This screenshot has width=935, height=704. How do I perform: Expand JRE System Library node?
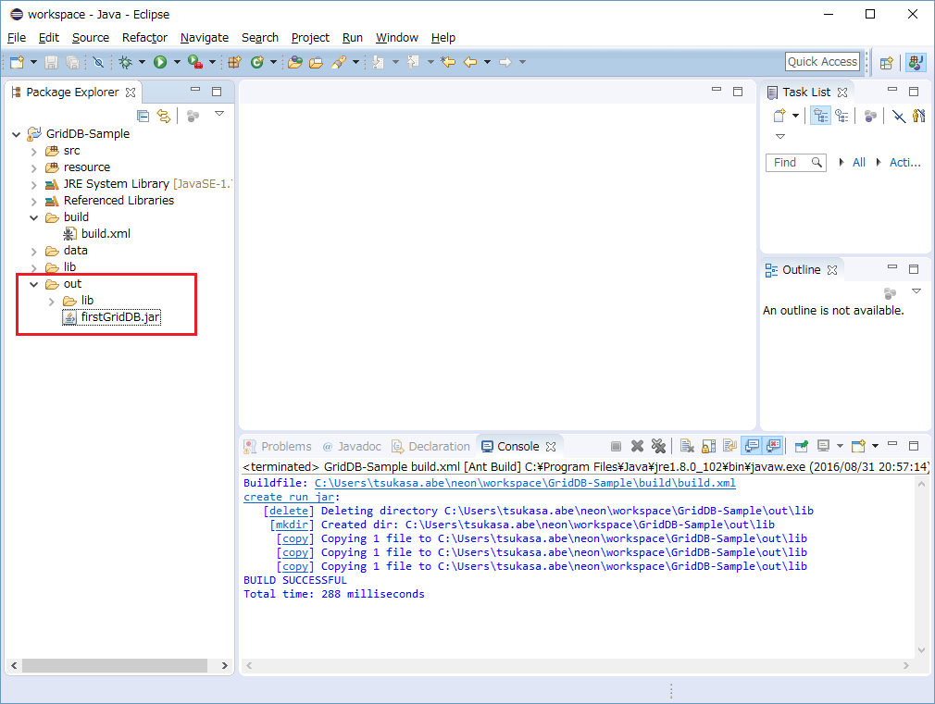point(34,185)
